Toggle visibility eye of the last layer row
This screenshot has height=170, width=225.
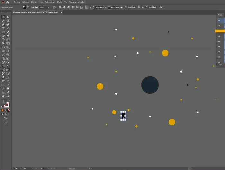[219, 62]
